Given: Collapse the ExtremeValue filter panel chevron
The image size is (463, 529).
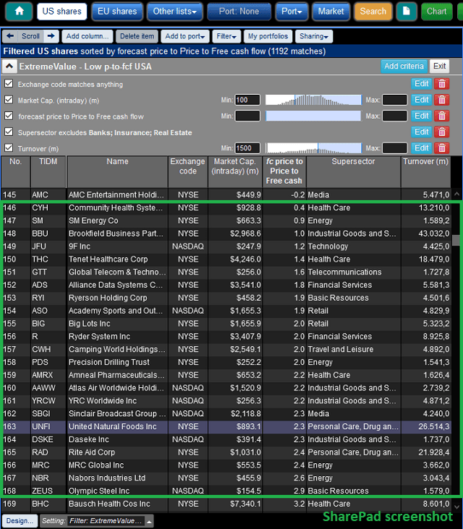Looking at the screenshot, I should [x=9, y=67].
